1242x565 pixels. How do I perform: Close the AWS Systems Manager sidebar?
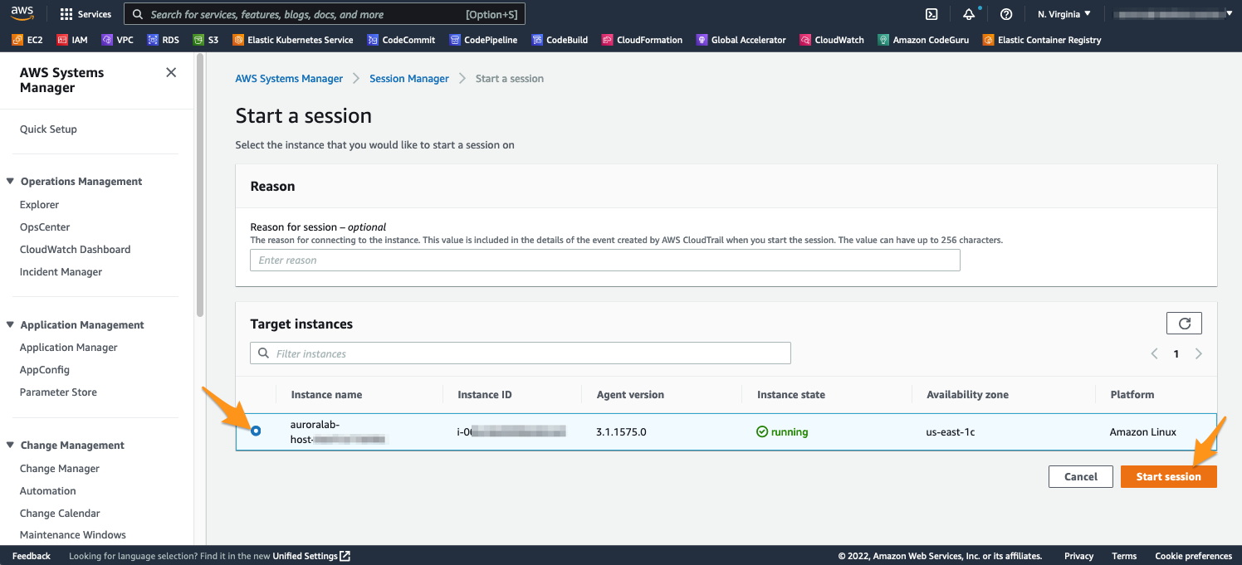pyautogui.click(x=171, y=73)
